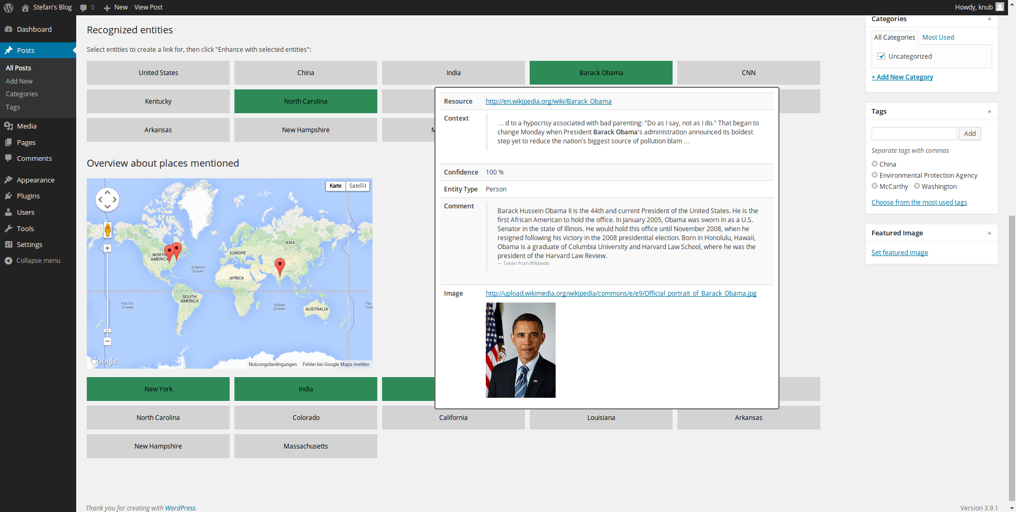This screenshot has height=512, width=1016.
Task: Click the Users sidebar icon
Action: (8, 212)
